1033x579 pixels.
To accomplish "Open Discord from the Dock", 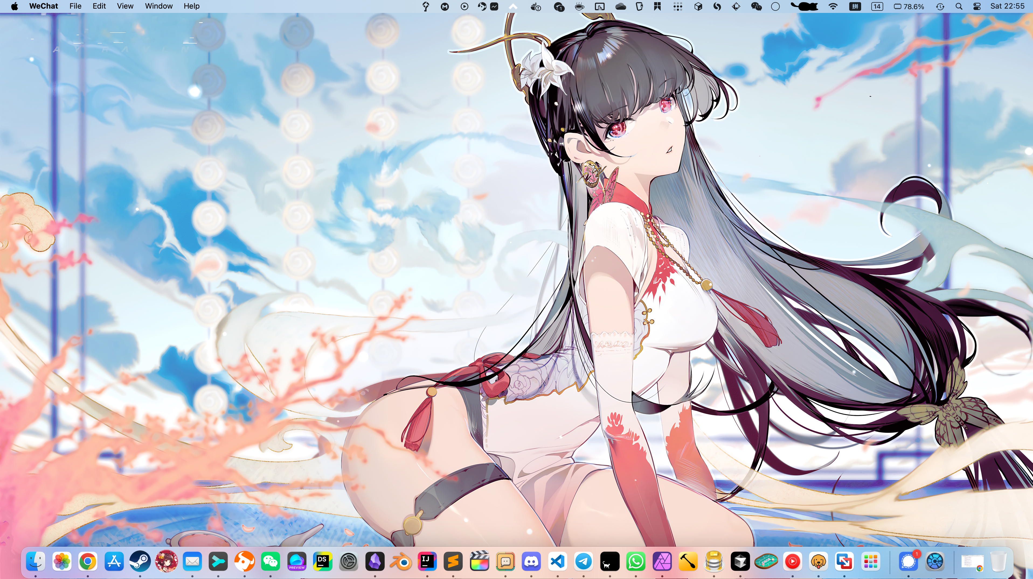I will click(x=531, y=562).
